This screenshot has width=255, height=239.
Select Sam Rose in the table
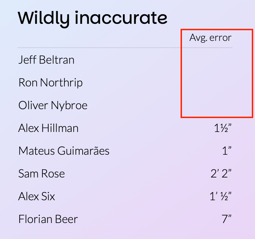pyautogui.click(x=42, y=174)
